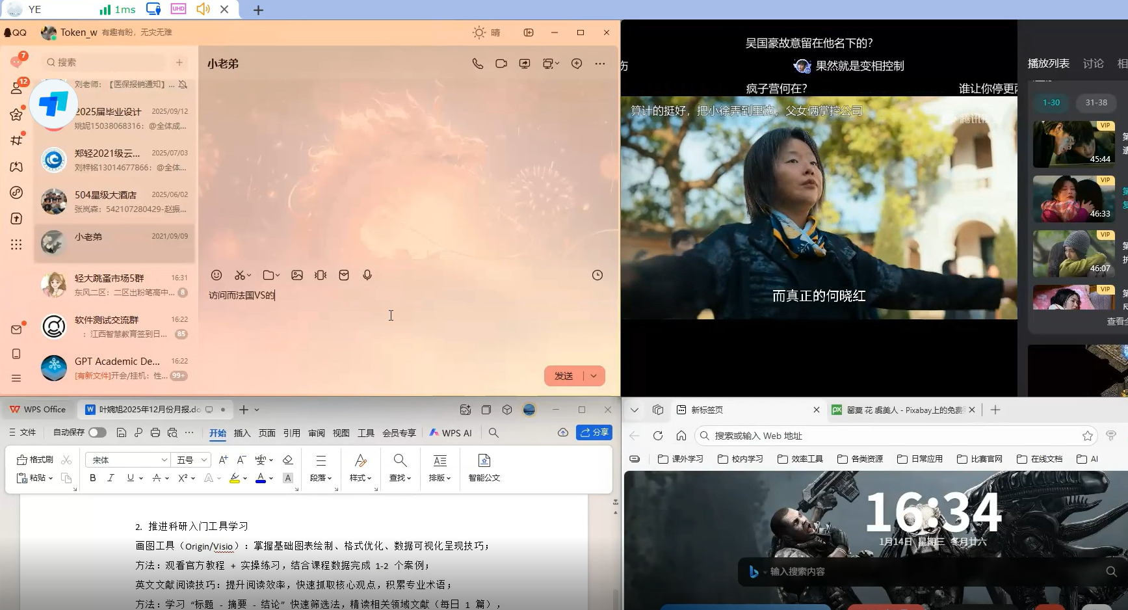Toggle the speaker sound icon in top bar

203,9
